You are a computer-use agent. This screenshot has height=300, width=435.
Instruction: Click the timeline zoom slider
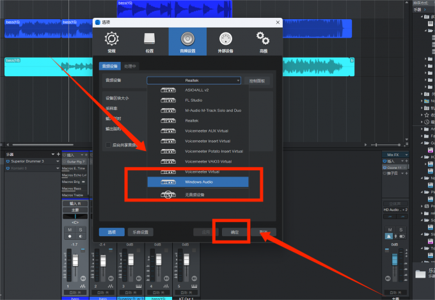[x=387, y=145]
